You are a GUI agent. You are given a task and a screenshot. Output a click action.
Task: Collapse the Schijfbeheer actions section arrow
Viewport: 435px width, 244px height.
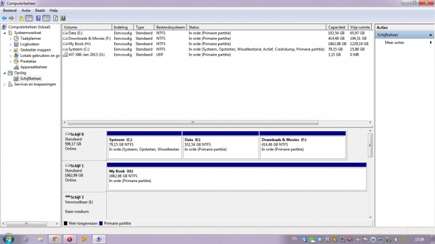click(x=431, y=35)
